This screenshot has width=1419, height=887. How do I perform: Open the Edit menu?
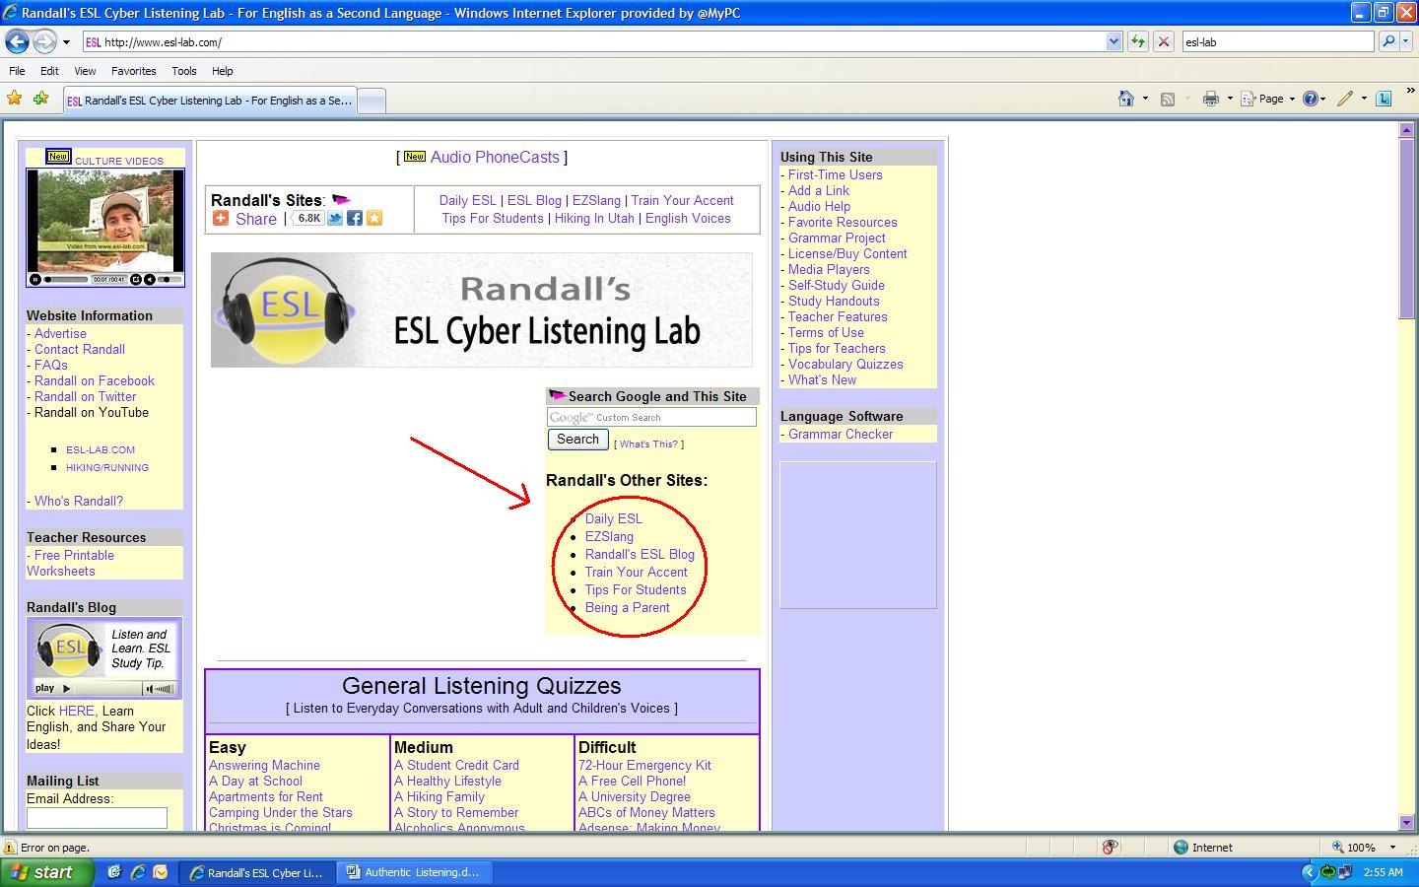tap(49, 71)
